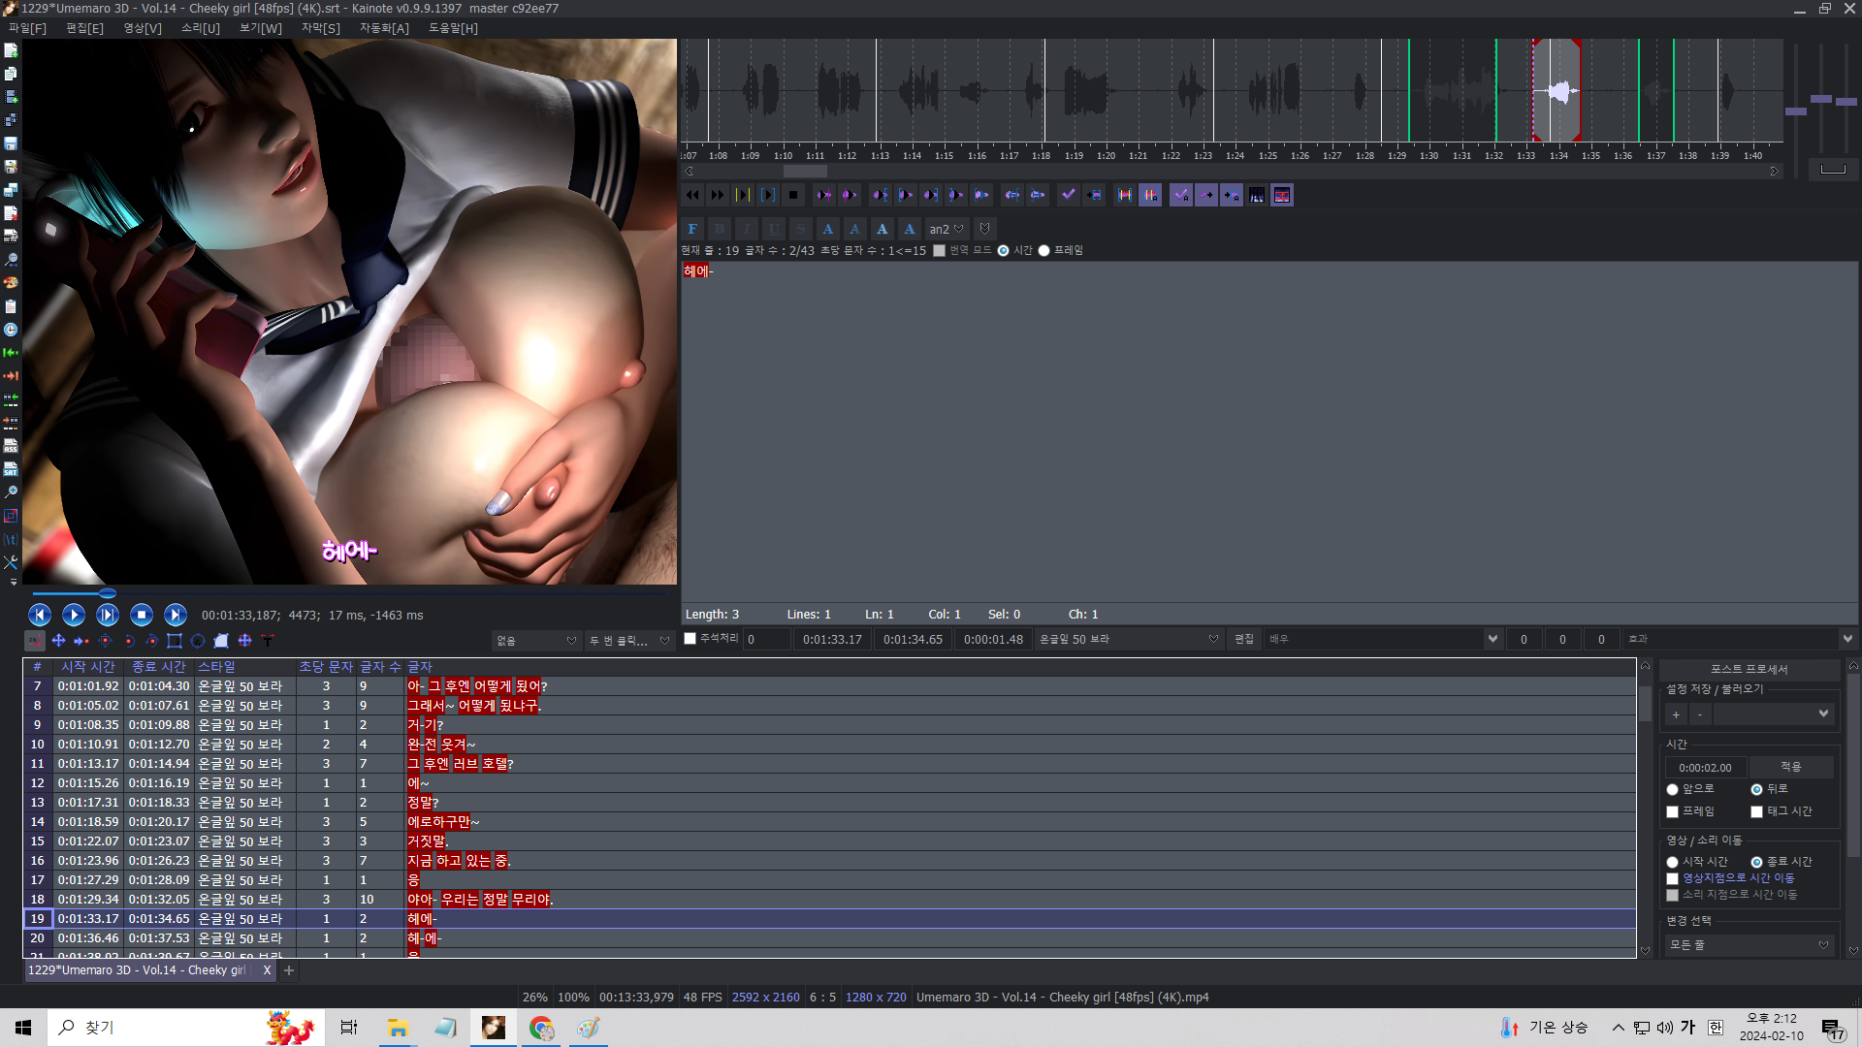Click the purple checkmark commit icon
1862x1047 pixels.
(x=1069, y=195)
